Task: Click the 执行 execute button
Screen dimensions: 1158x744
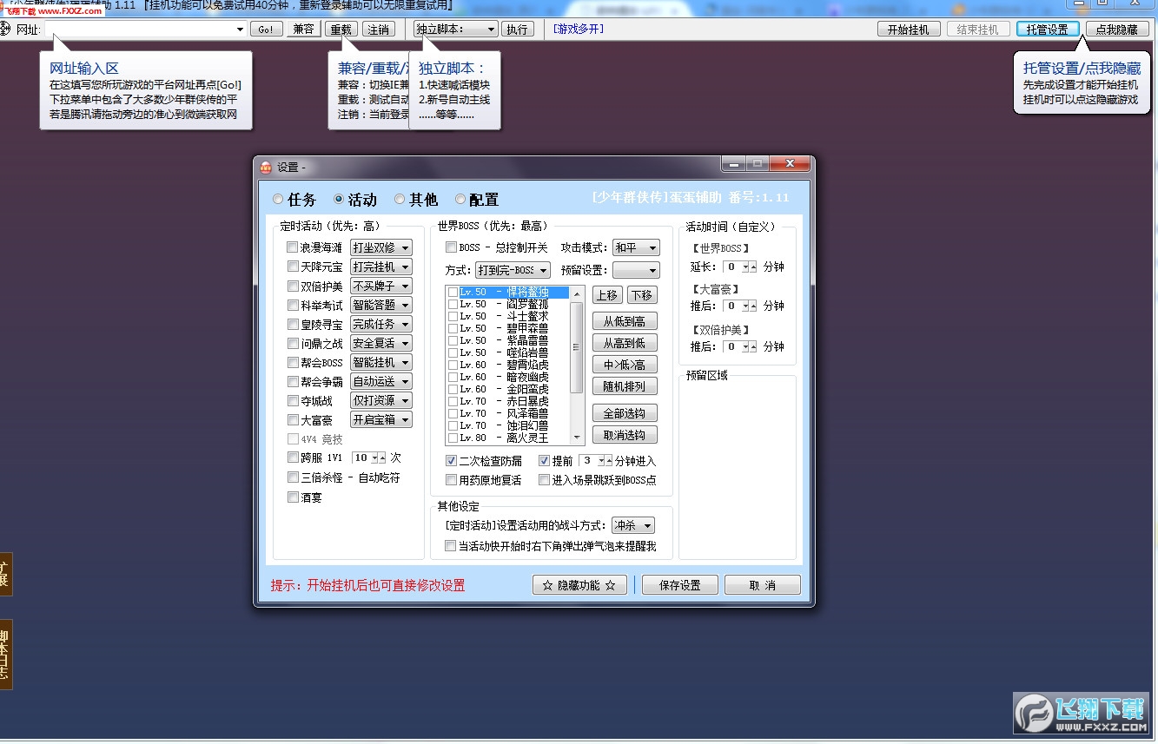Action: point(517,29)
